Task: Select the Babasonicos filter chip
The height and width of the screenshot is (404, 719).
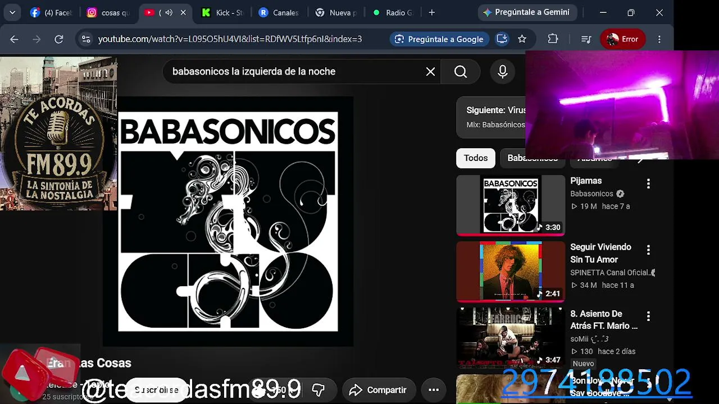Action: point(532,158)
